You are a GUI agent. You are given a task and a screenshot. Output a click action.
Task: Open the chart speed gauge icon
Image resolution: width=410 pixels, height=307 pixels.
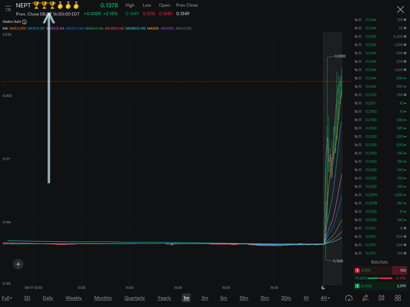pos(349,298)
